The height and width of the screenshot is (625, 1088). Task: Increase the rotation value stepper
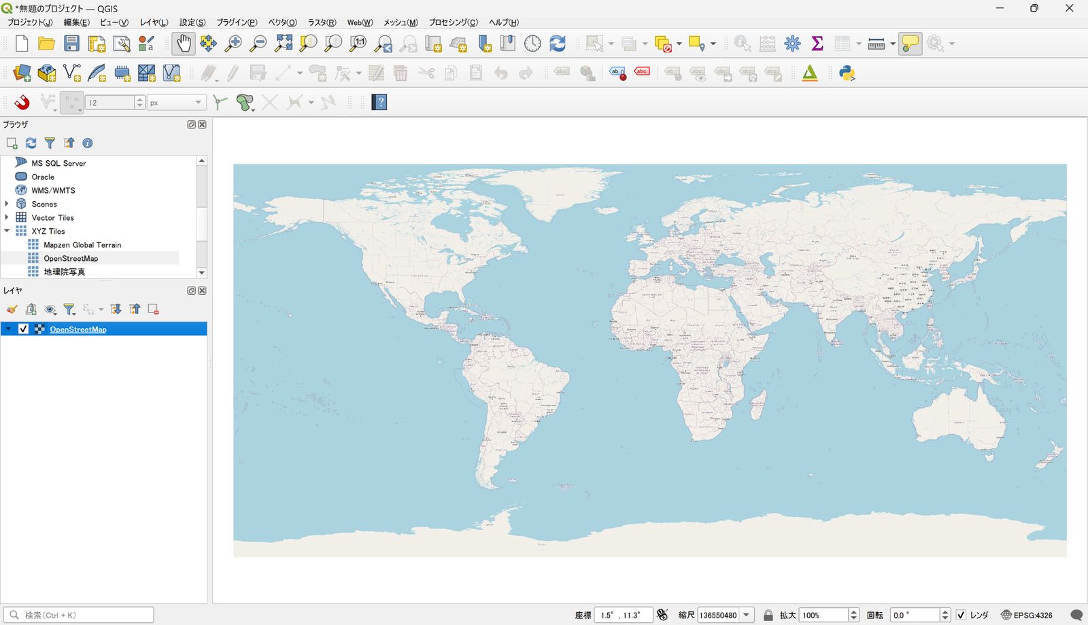tap(945, 611)
